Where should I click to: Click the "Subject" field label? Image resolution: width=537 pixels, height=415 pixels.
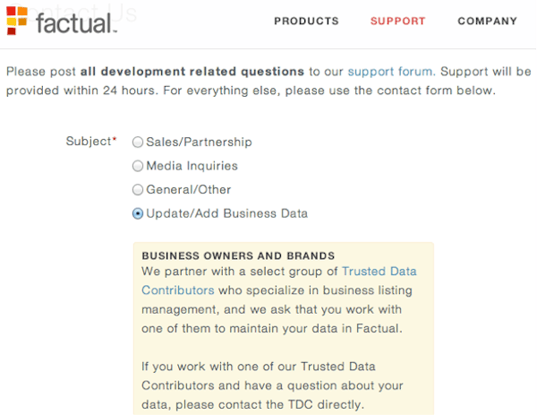tap(89, 142)
